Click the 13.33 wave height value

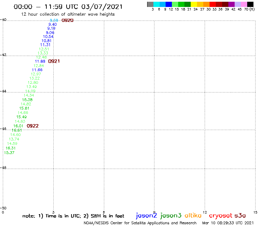point(43,53)
